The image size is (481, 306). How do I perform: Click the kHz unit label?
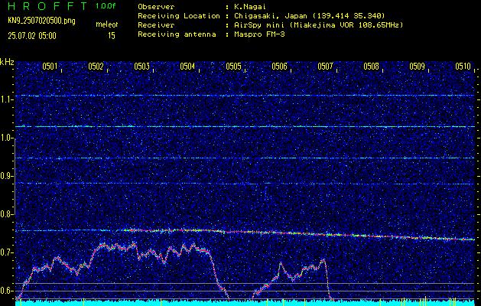(7, 62)
